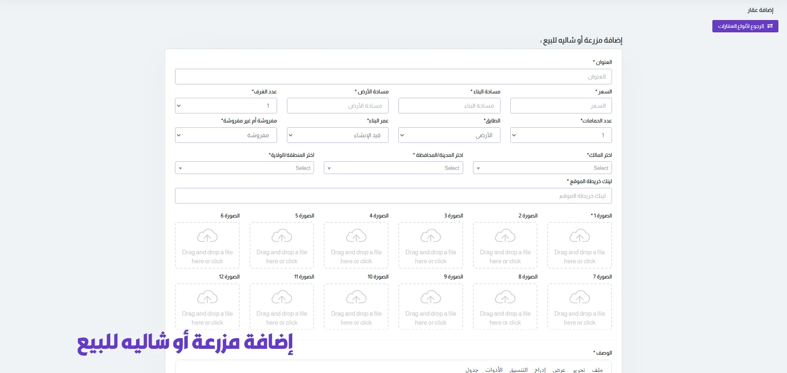
Task: Click the الرجوع لأنواع العقارات button
Action: 745,26
